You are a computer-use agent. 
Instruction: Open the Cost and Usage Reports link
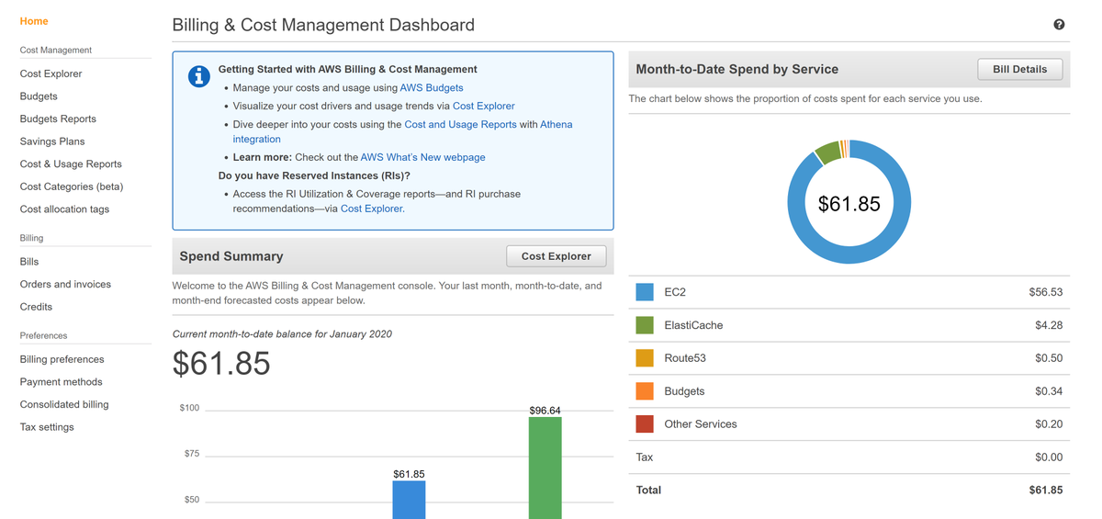(460, 124)
